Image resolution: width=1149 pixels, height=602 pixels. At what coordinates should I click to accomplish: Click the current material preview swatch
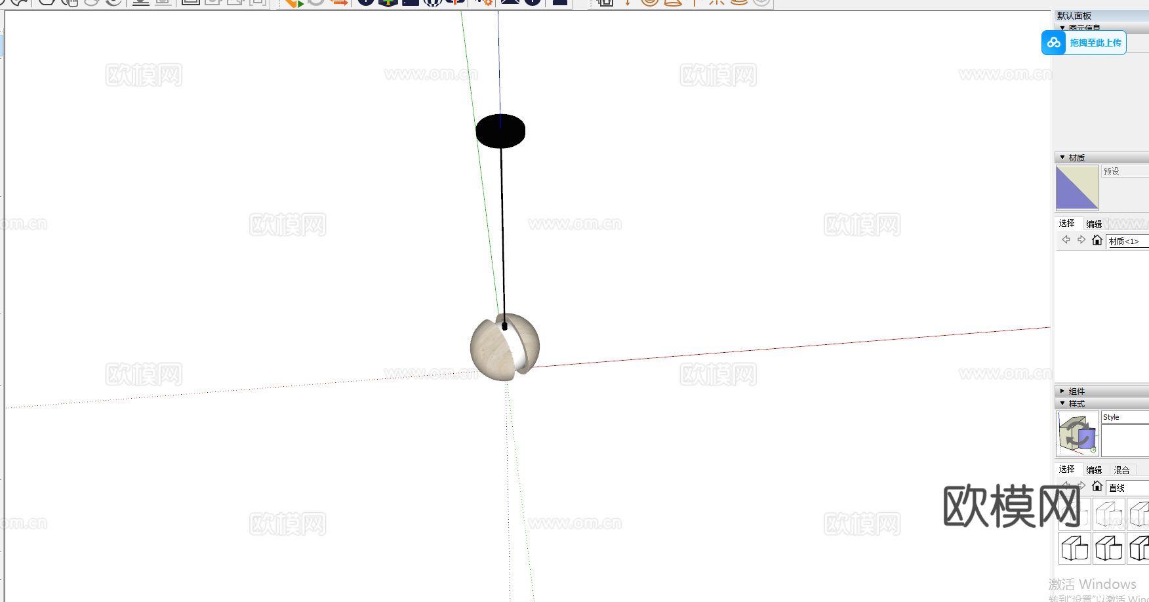1077,188
